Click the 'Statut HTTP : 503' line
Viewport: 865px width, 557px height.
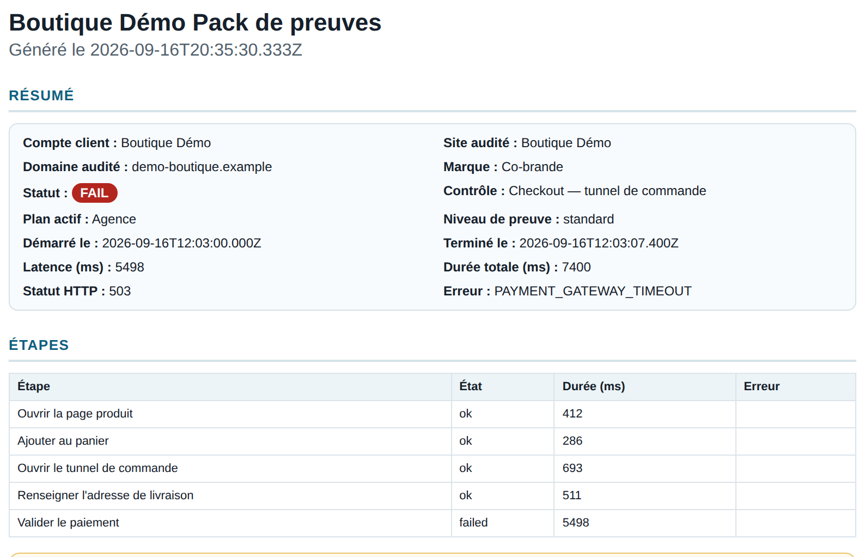point(77,291)
